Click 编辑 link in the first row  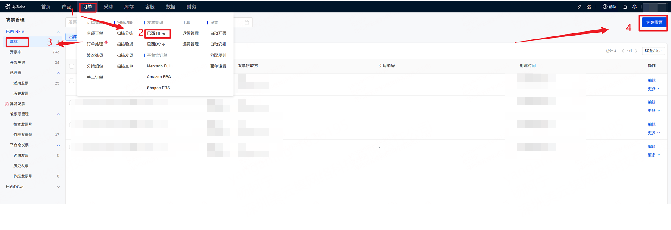click(652, 80)
